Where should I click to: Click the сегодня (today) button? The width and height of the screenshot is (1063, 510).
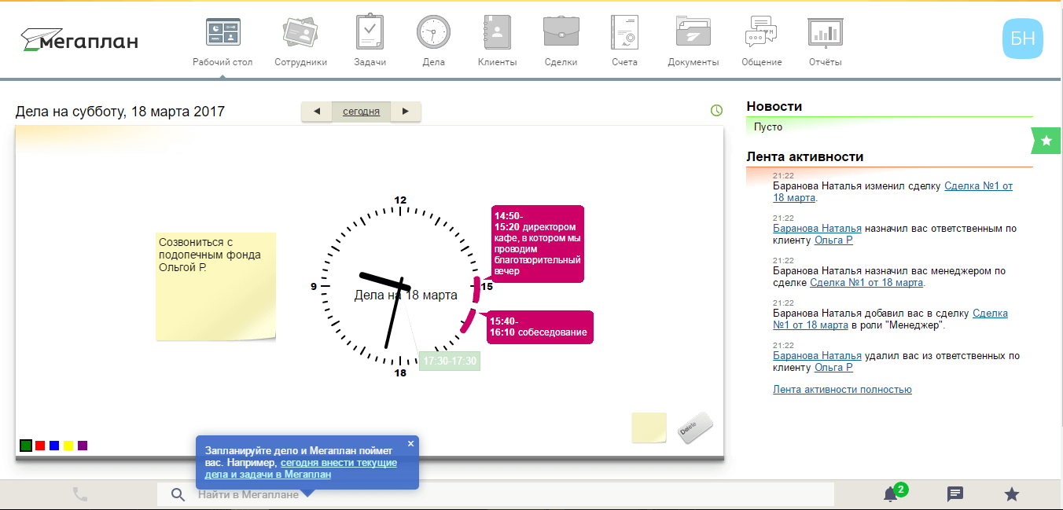coord(361,112)
